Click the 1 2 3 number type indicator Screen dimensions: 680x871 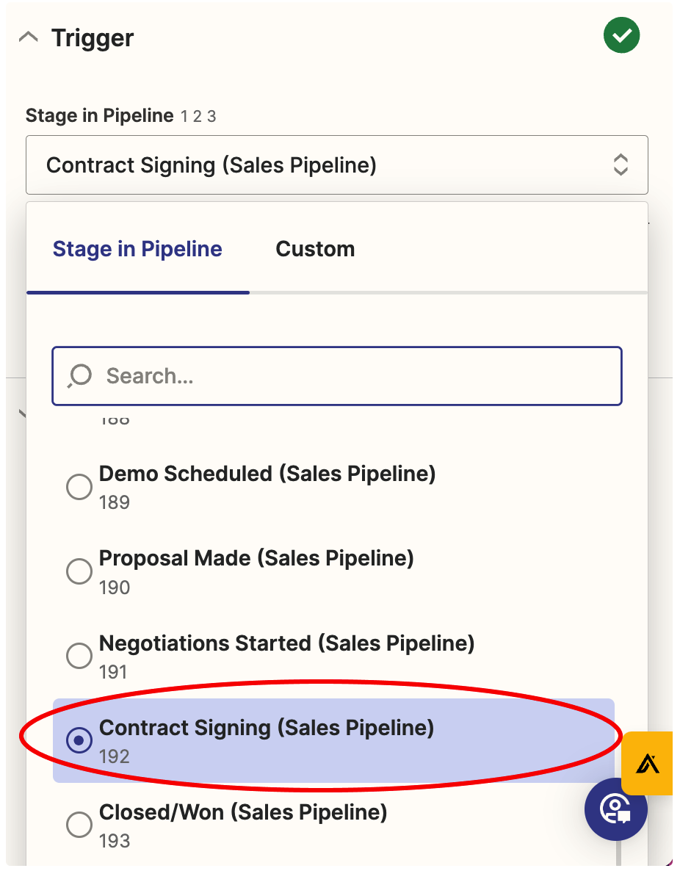pyautogui.click(x=198, y=117)
